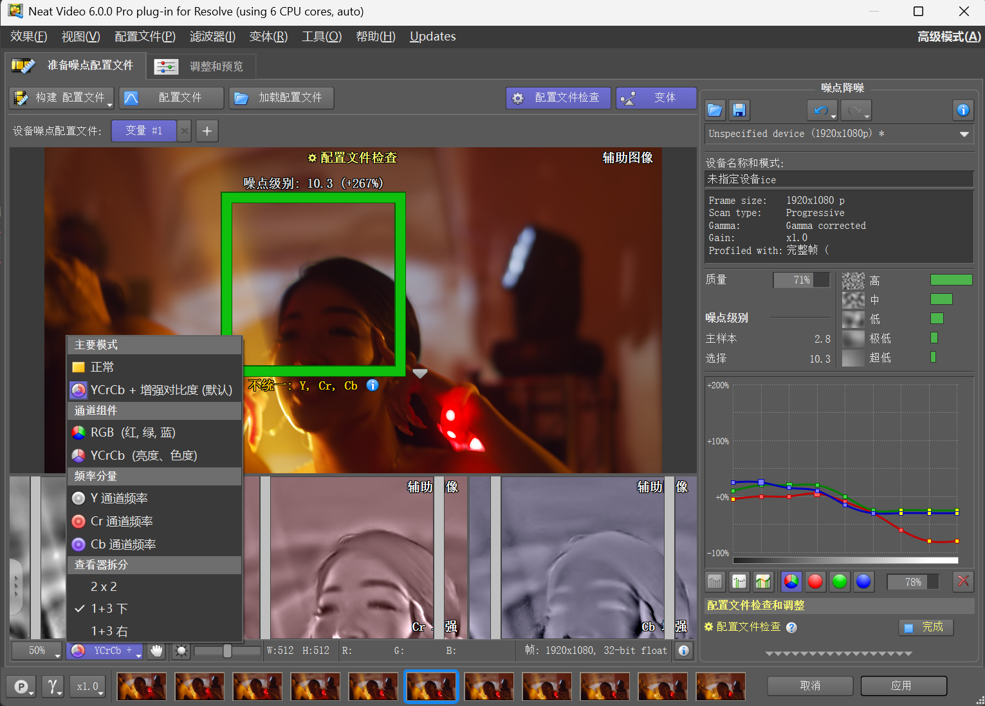This screenshot has height=706, width=985.
Task: Save the current noise profile
Action: click(x=739, y=110)
